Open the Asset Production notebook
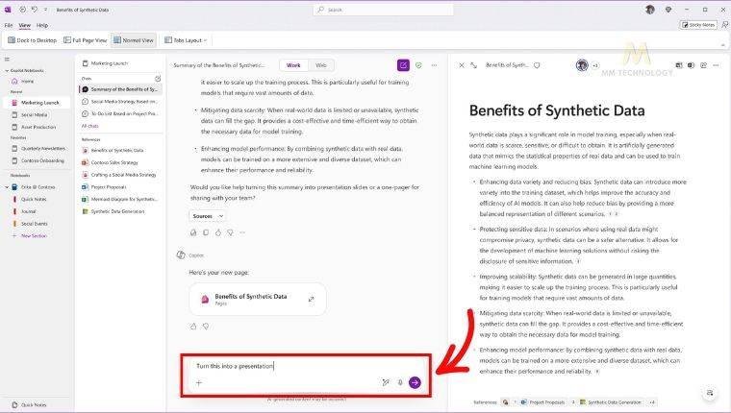 point(34,127)
